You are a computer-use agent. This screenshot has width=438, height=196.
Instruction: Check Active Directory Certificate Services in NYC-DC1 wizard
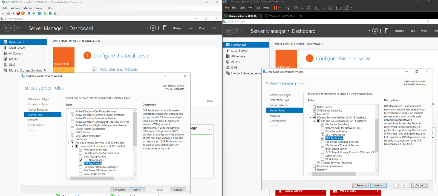coord(73,111)
